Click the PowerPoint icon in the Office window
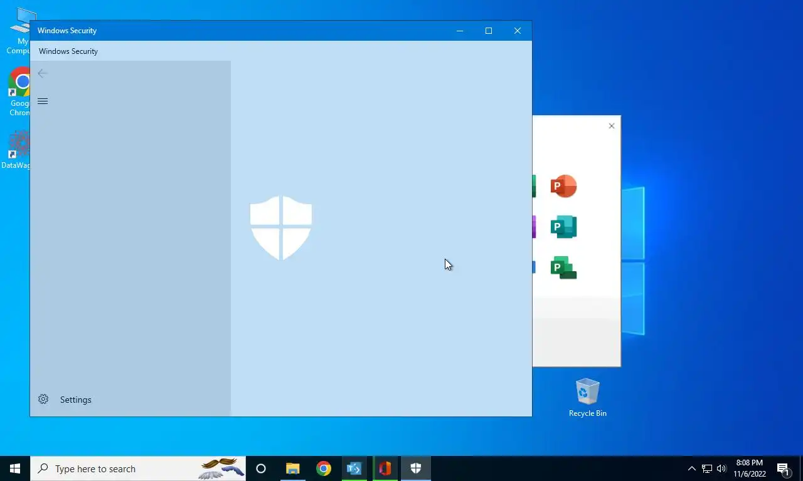Screen dimensions: 803x481 coord(563,186)
